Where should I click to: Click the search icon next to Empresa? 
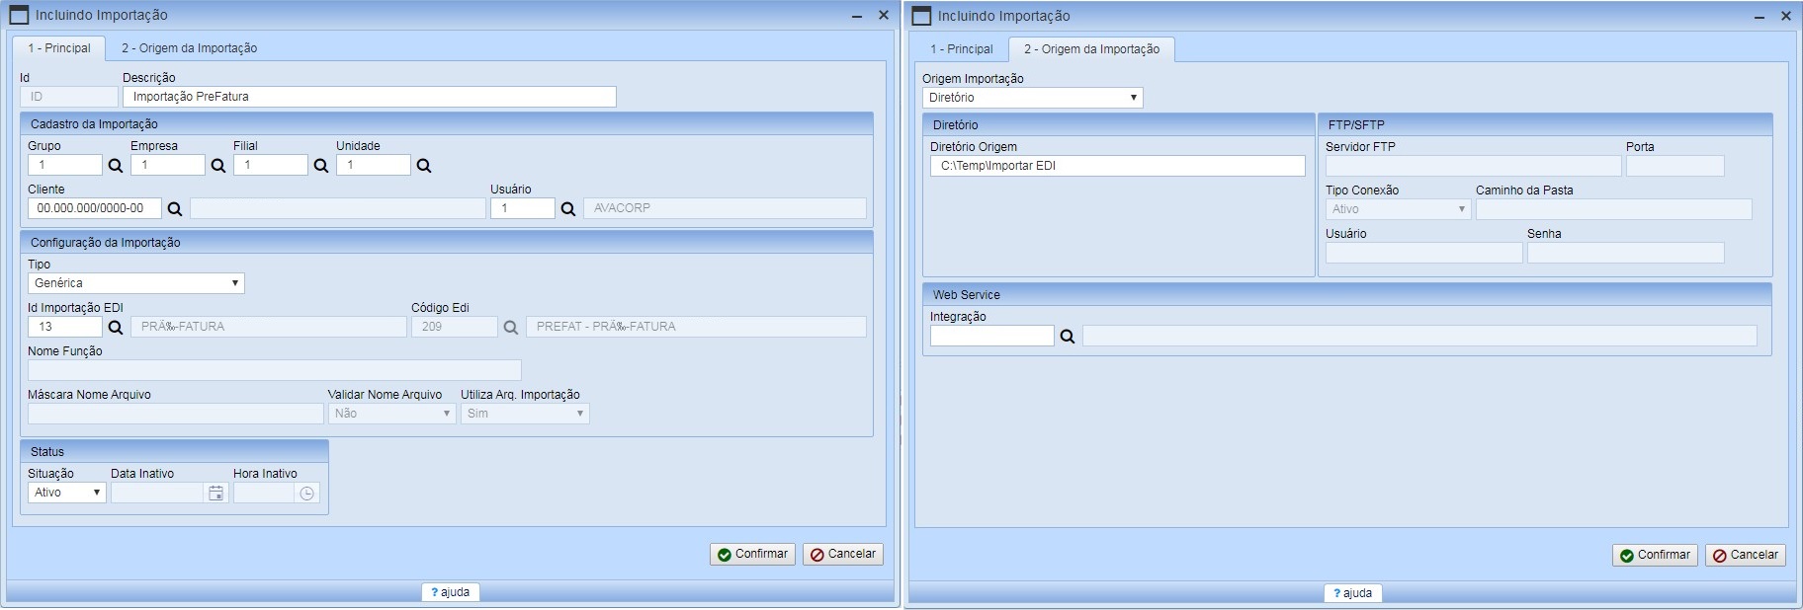(218, 166)
